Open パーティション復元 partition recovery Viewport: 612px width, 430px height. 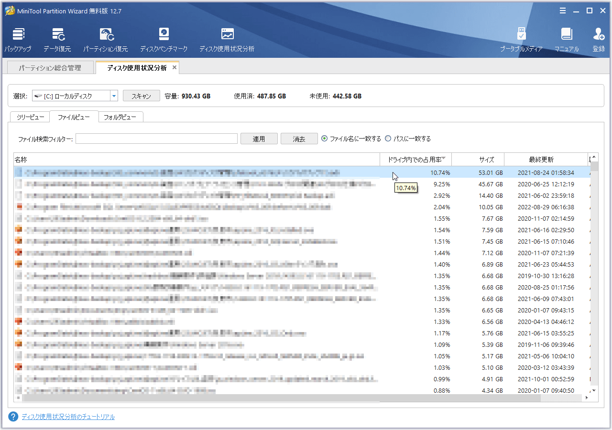(106, 39)
